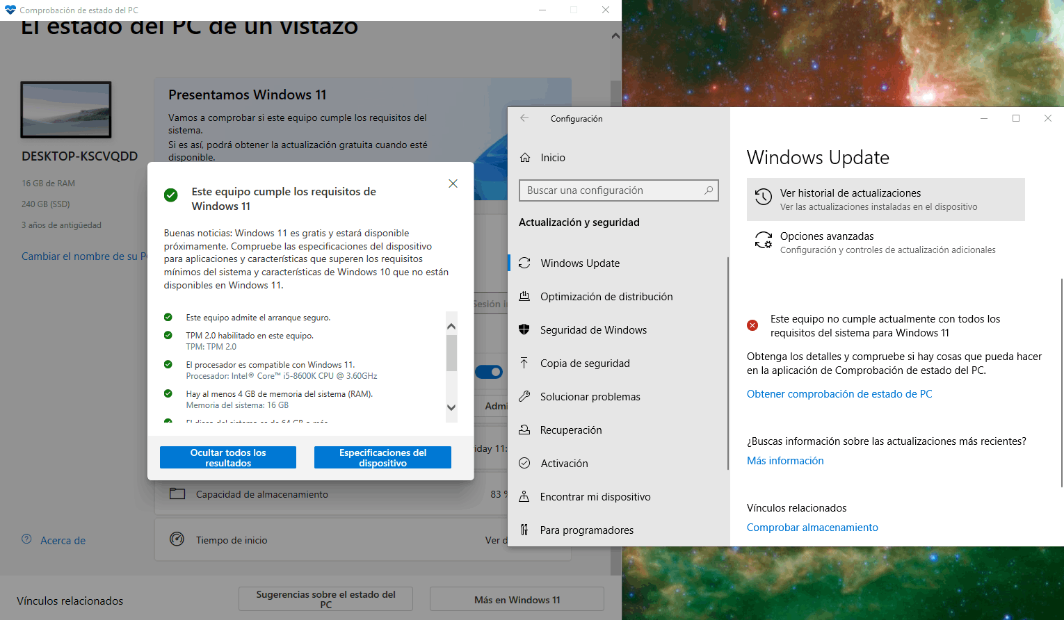1064x620 pixels.
Task: Click the Tiempo de inicio gauge icon
Action: tap(177, 539)
